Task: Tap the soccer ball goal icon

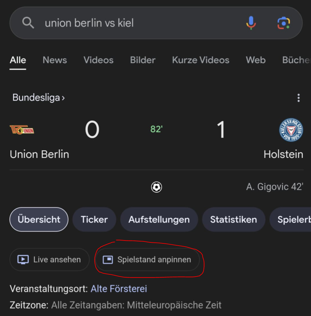Action: pyautogui.click(x=156, y=187)
